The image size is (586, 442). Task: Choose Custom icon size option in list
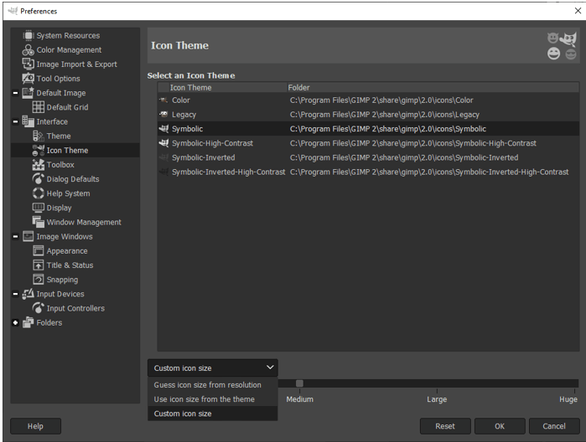213,414
